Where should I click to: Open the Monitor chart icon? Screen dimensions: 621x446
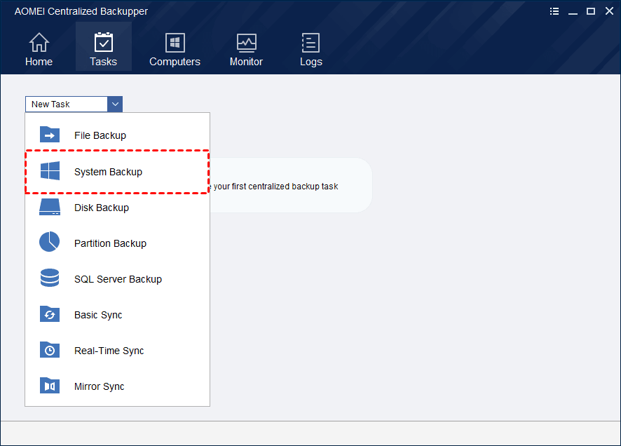[246, 43]
